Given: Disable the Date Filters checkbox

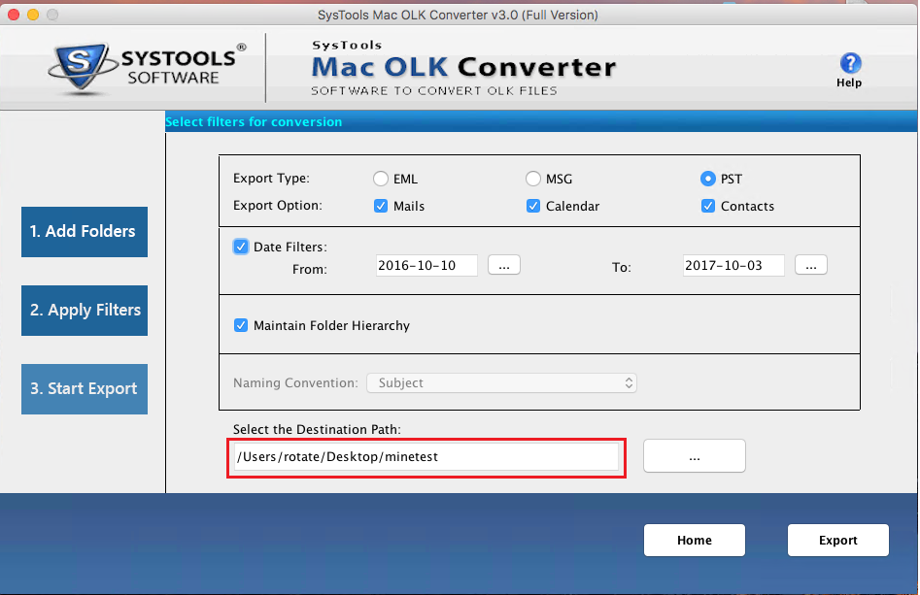Looking at the screenshot, I should pos(241,247).
